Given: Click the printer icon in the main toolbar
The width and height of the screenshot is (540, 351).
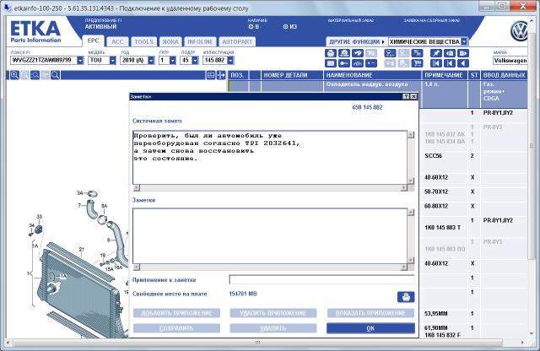Looking at the screenshot, I should coord(331,53).
